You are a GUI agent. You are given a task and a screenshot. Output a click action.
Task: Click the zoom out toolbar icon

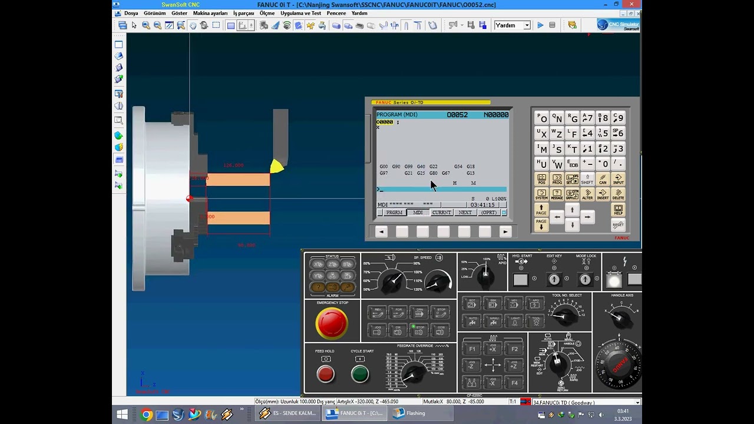coord(157,25)
